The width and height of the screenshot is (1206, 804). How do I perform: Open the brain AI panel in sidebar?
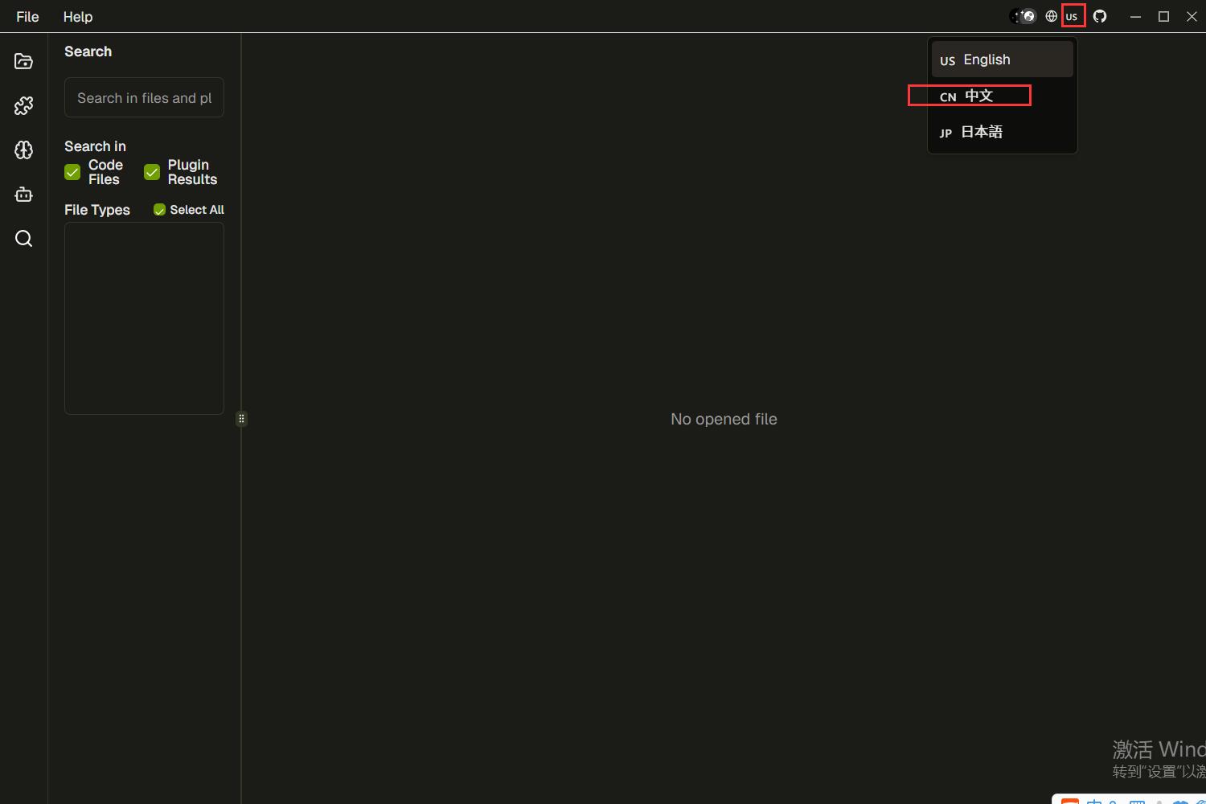[x=23, y=150]
